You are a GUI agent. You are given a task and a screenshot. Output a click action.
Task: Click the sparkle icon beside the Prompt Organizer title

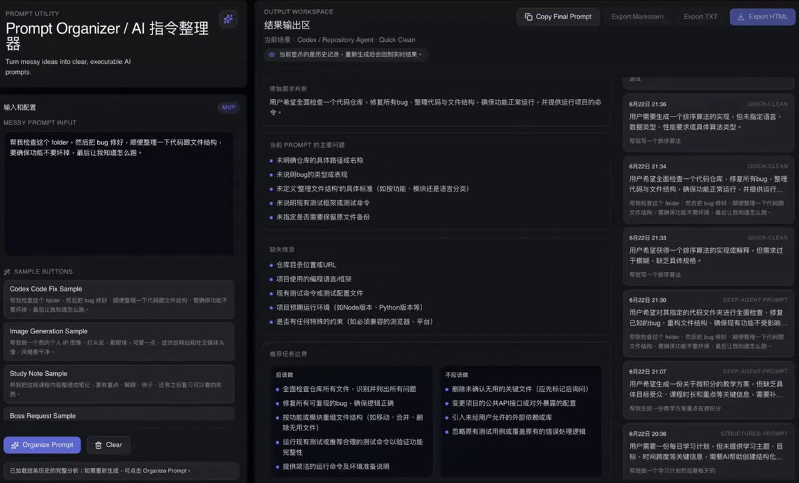(228, 19)
